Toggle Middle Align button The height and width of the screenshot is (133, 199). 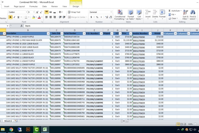[51, 12]
